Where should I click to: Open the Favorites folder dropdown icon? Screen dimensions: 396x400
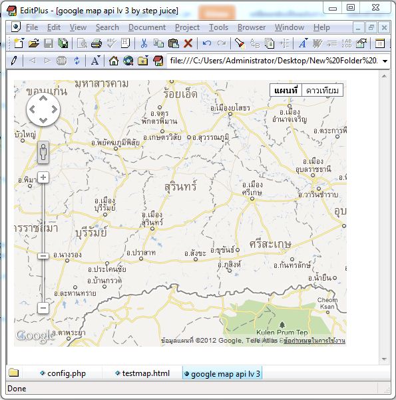[x=143, y=61]
